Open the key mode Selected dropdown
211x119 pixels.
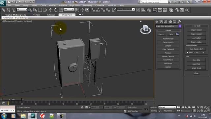167,107
